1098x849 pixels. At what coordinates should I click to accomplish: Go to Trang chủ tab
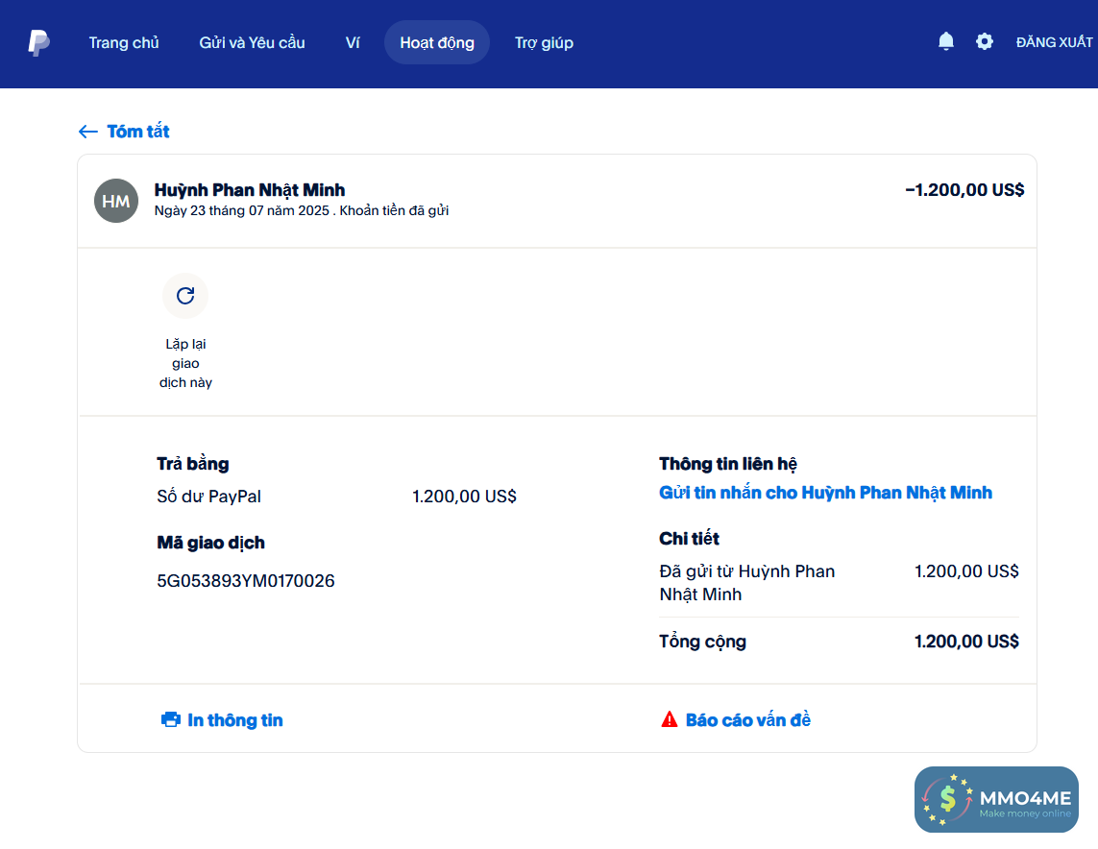pos(124,42)
